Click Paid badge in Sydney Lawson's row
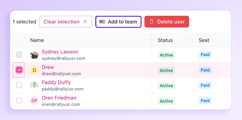 205,55
